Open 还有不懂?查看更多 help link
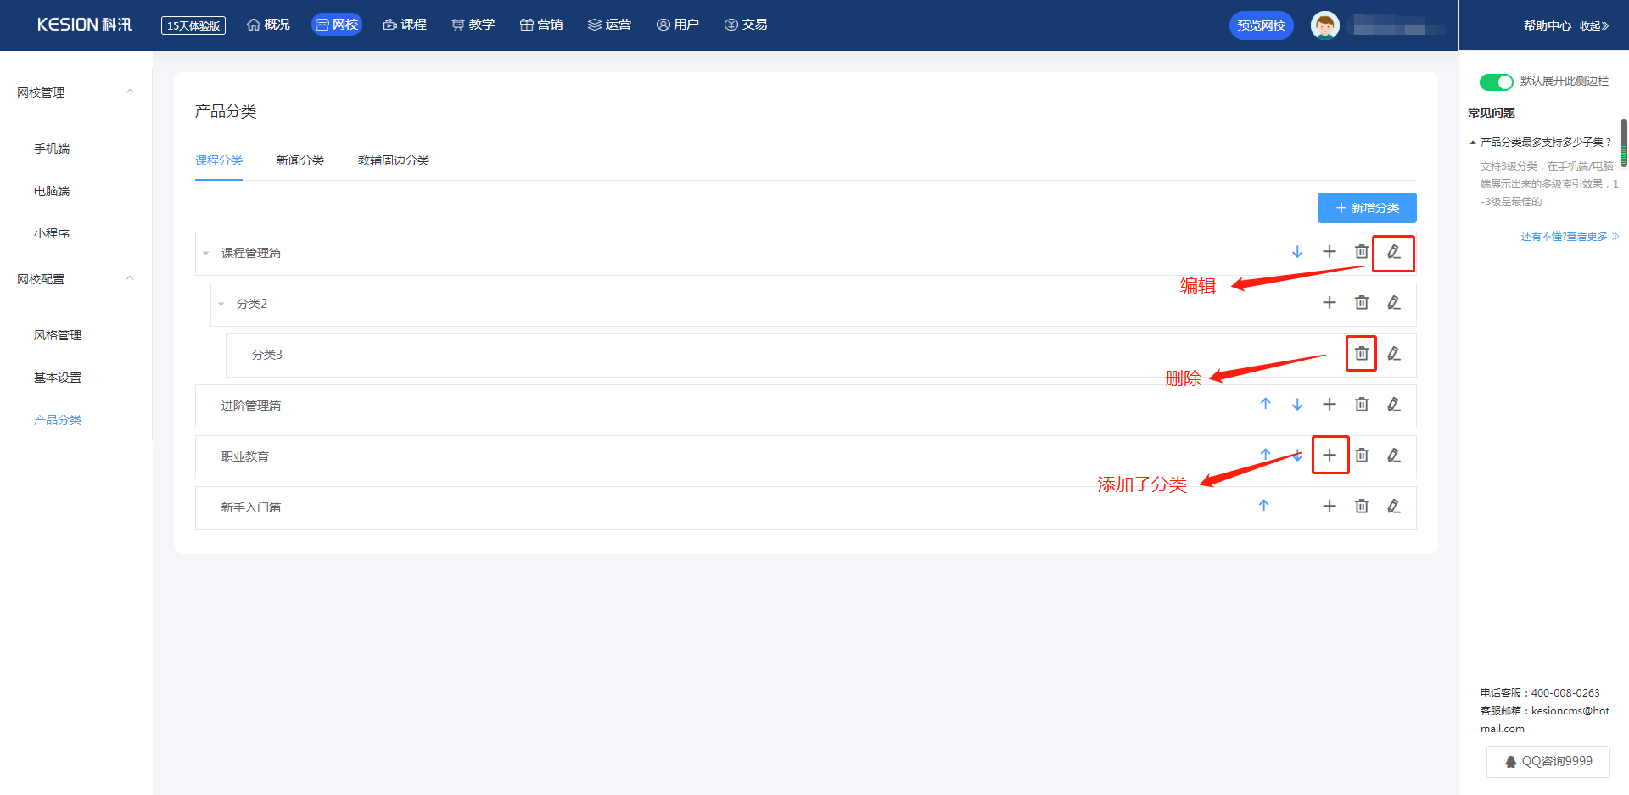Image resolution: width=1629 pixels, height=795 pixels. point(1569,237)
